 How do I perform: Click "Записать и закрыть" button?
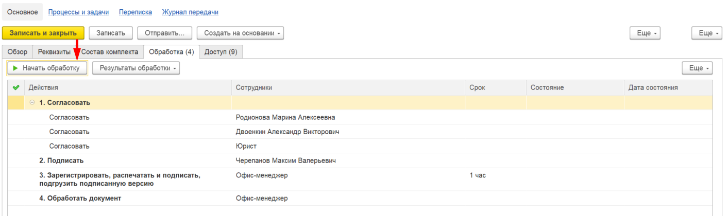click(43, 33)
